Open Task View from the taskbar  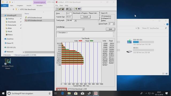click(56, 93)
